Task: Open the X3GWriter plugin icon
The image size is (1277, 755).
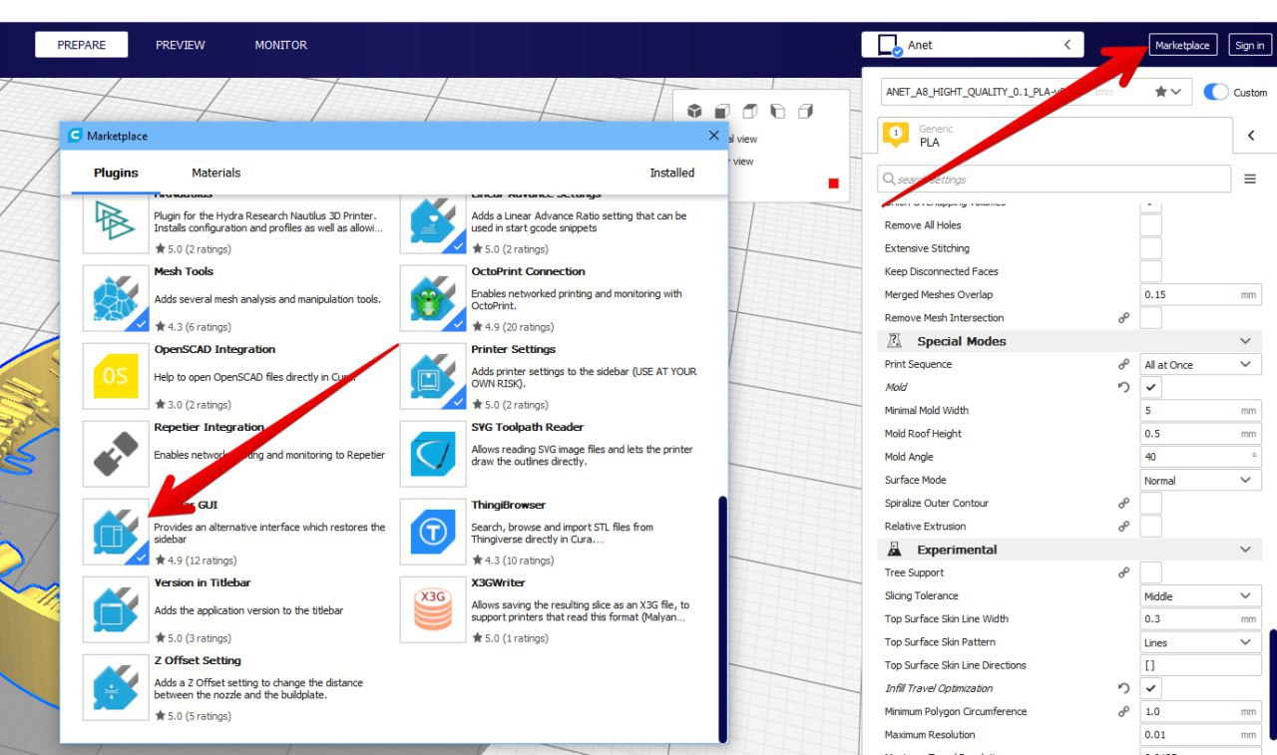Action: pyautogui.click(x=433, y=610)
